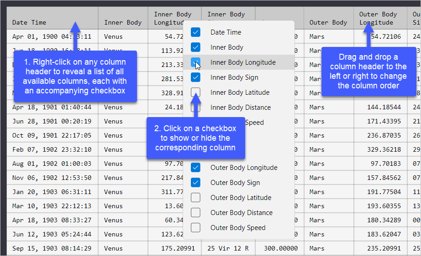This screenshot has width=421, height=256.
Task: Click Venus in the Jun 28, 1901 row
Action: click(x=113, y=121)
